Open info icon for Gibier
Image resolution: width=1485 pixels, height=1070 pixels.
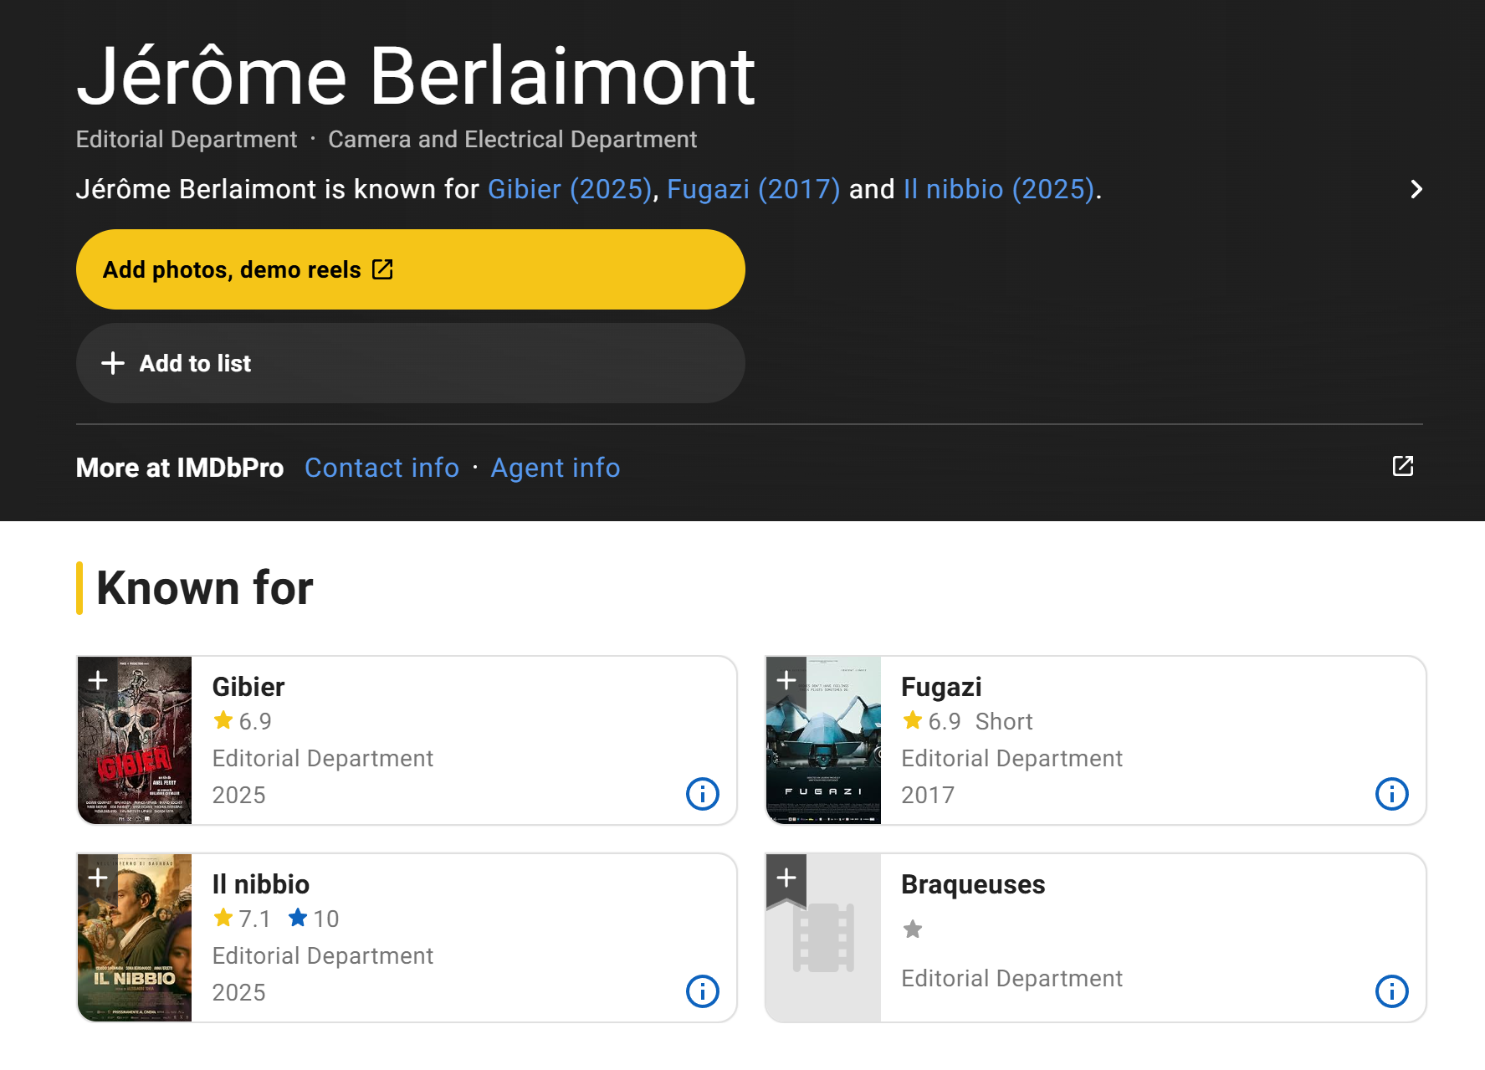click(703, 794)
